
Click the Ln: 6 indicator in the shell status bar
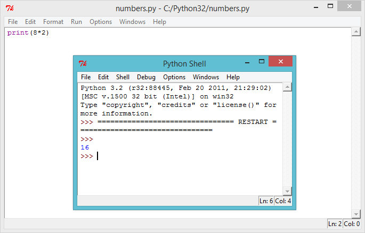pos(266,201)
